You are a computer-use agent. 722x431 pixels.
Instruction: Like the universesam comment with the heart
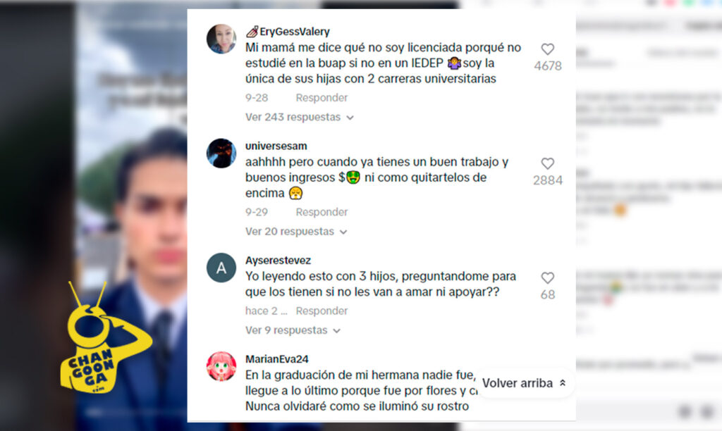[x=547, y=163]
